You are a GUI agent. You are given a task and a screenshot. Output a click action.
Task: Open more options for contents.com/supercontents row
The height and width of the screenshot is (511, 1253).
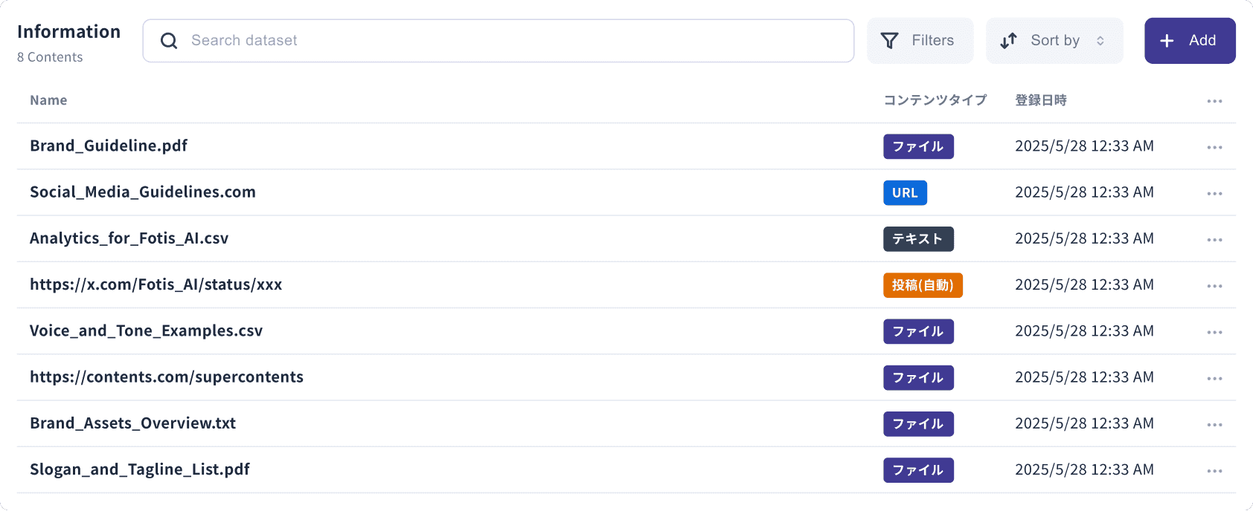tap(1214, 378)
